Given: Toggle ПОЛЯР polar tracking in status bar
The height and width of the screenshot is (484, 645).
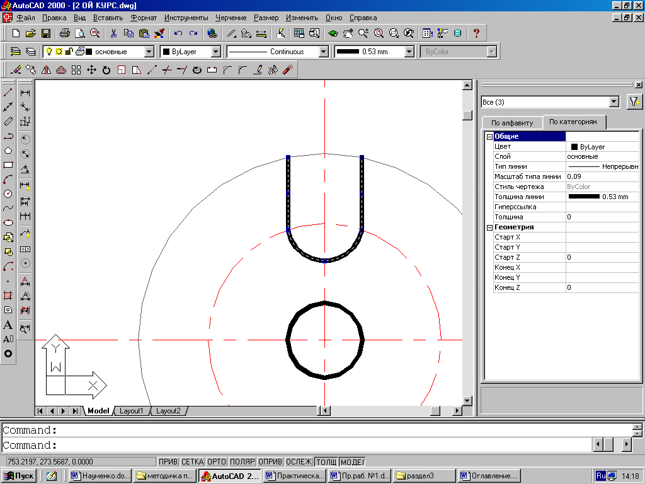Looking at the screenshot, I should (243, 462).
